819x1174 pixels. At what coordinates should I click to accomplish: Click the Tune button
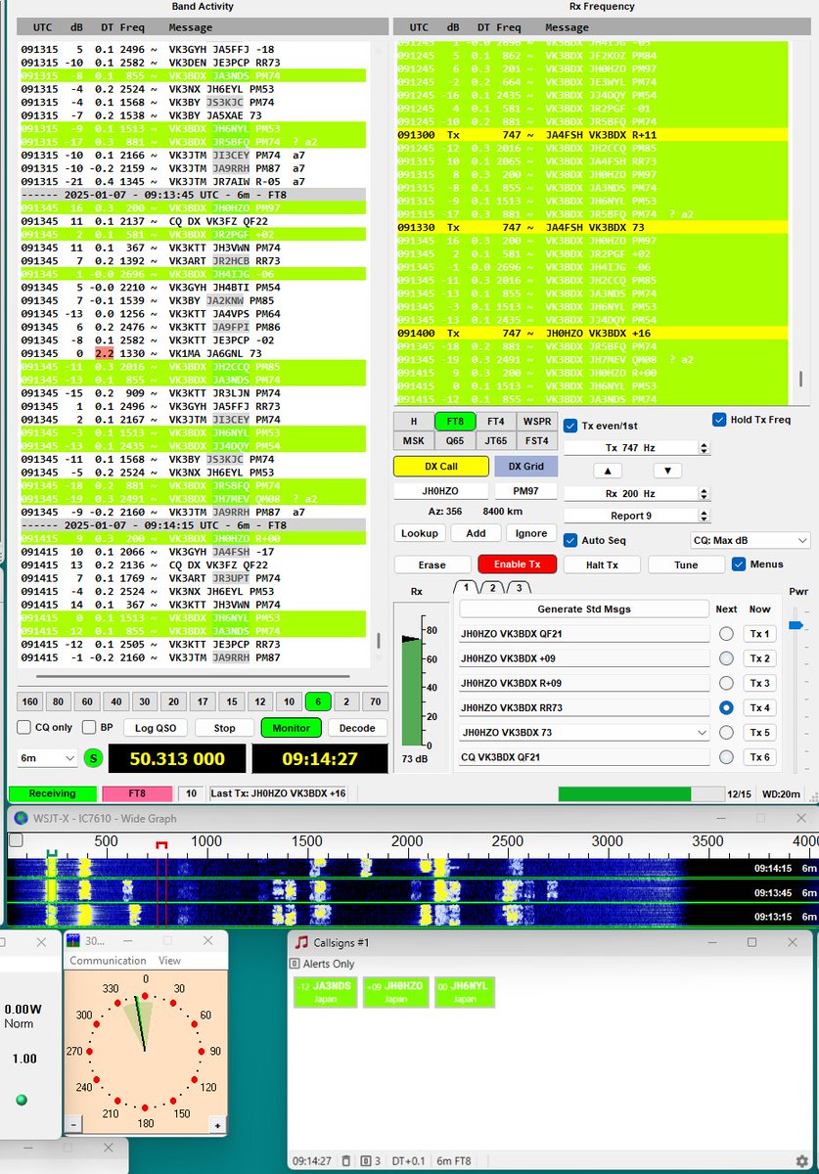pyautogui.click(x=686, y=564)
